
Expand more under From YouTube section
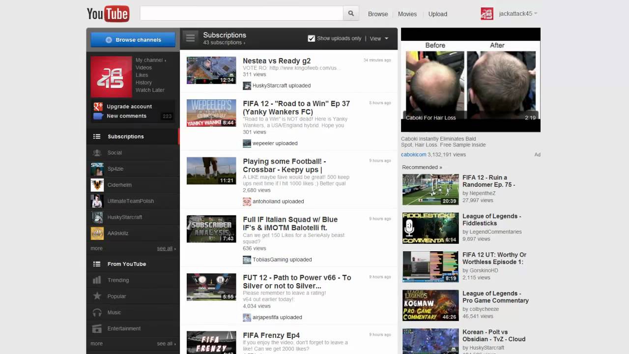click(96, 344)
